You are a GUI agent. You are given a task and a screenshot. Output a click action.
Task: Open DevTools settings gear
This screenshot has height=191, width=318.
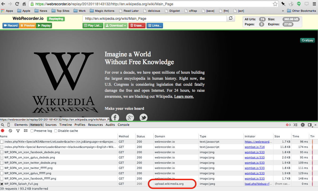click(303, 125)
